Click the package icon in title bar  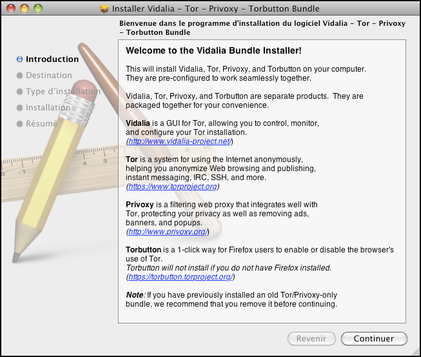pyautogui.click(x=104, y=8)
